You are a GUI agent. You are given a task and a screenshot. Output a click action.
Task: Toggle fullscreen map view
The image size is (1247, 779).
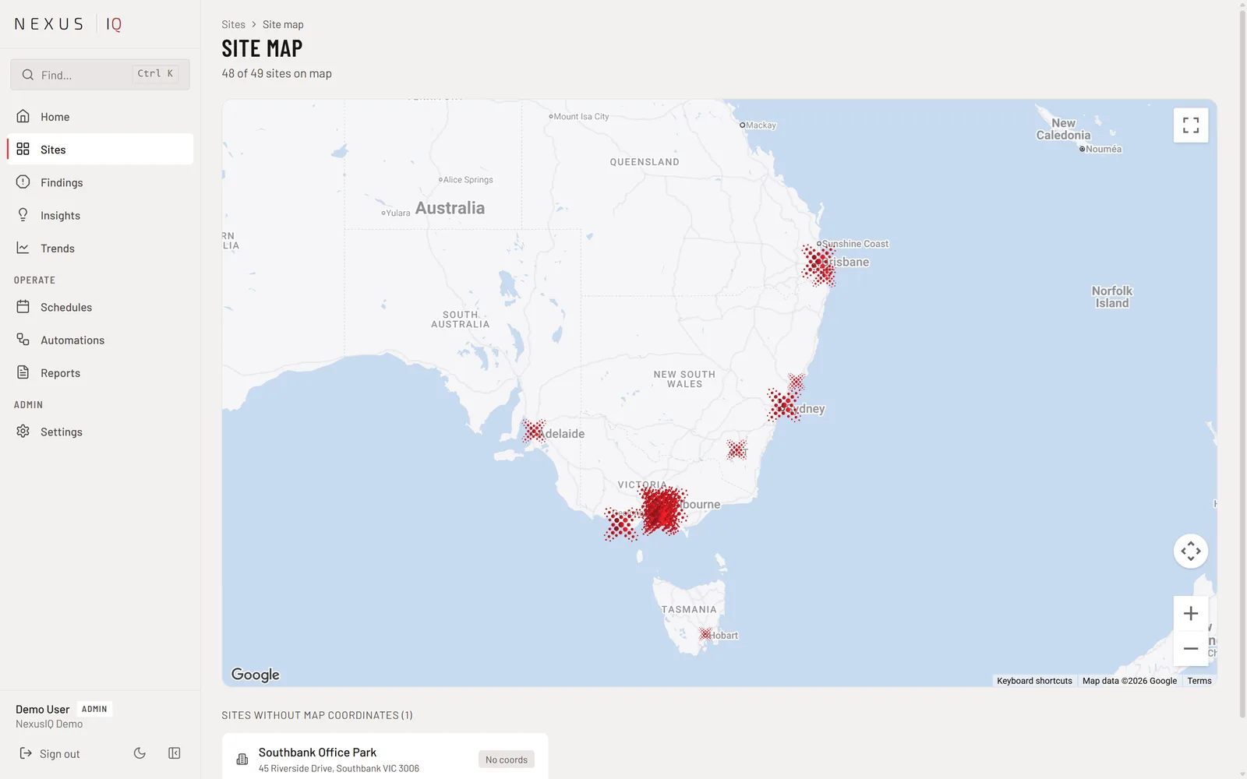point(1191,125)
